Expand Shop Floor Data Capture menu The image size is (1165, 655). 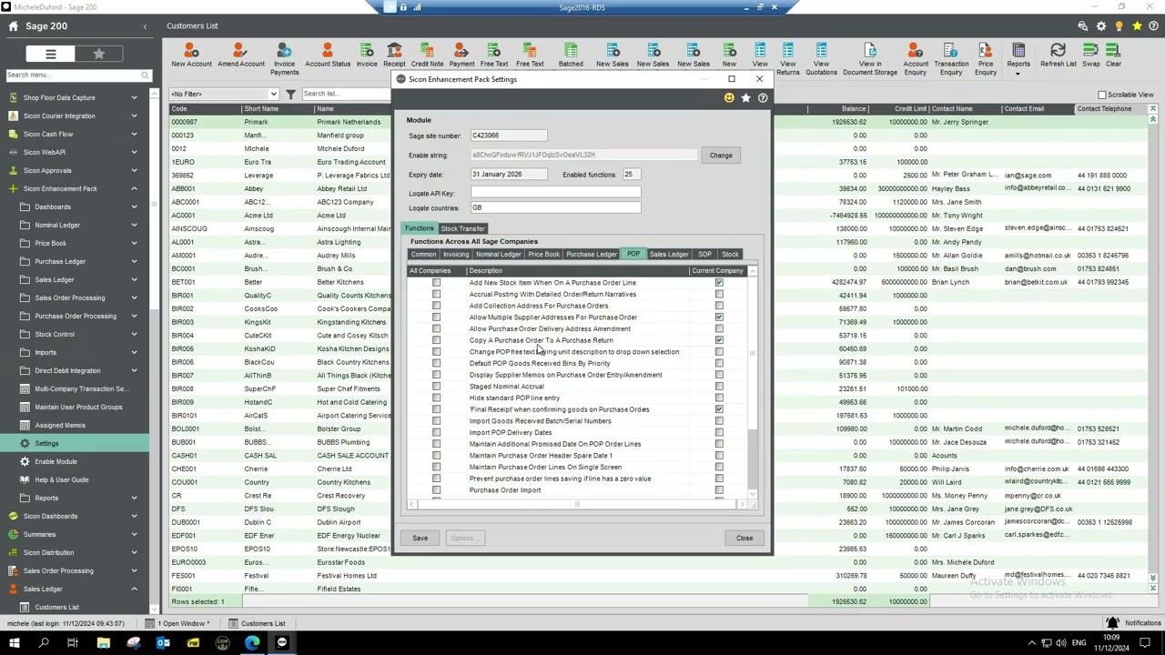[x=134, y=97]
